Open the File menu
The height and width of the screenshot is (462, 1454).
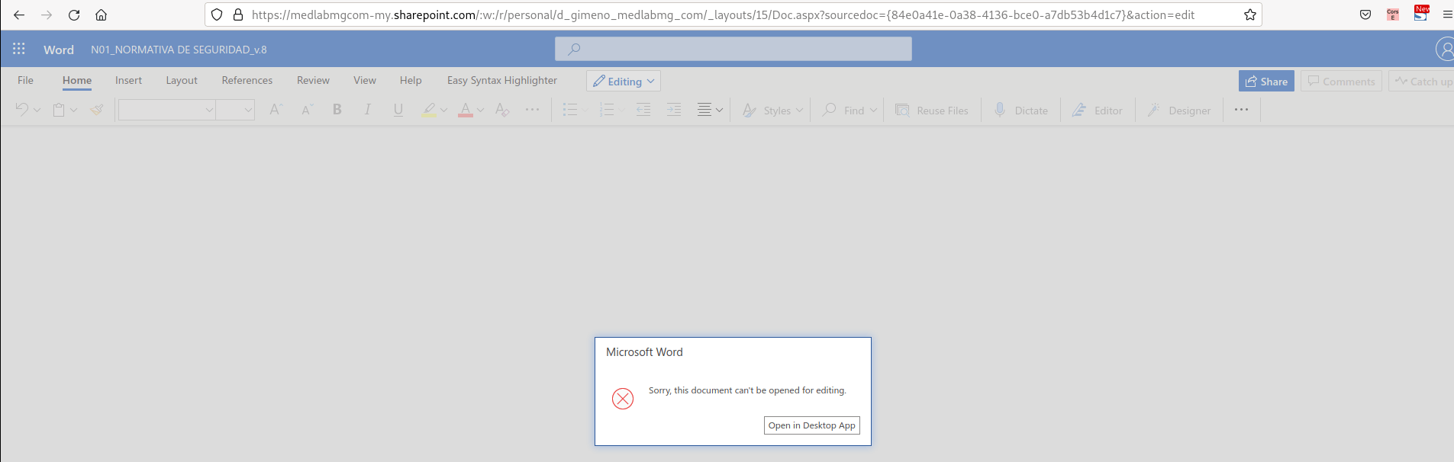[x=25, y=80]
